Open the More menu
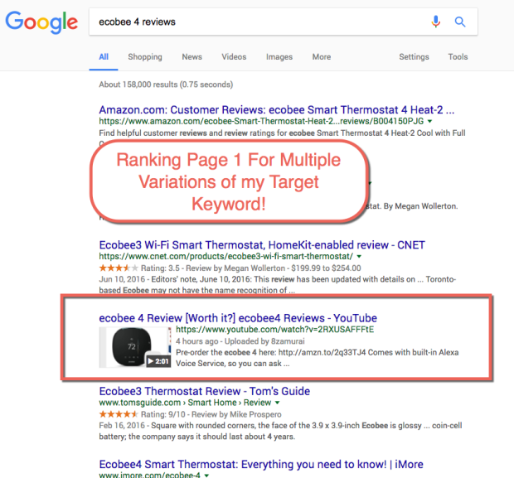The height and width of the screenshot is (478, 514). point(322,56)
